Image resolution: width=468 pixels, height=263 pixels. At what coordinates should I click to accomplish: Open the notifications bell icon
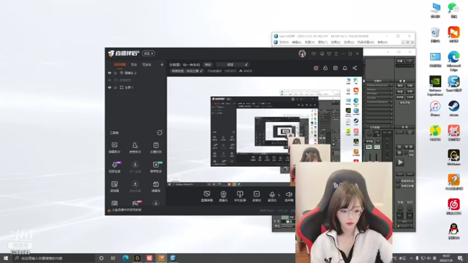tap(345, 68)
